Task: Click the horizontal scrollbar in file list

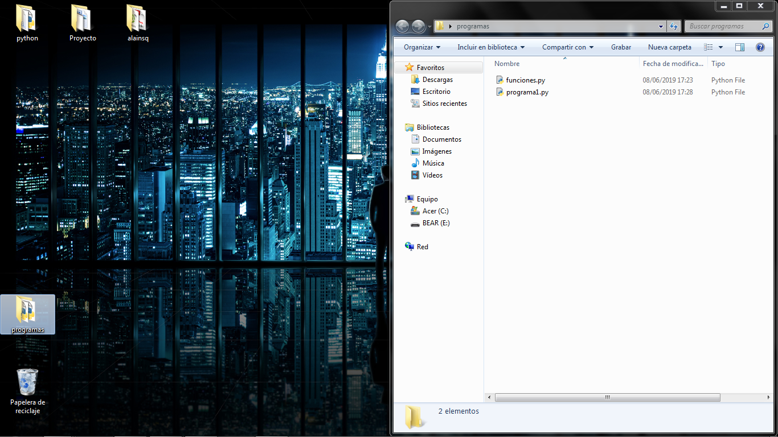Action: pos(607,397)
